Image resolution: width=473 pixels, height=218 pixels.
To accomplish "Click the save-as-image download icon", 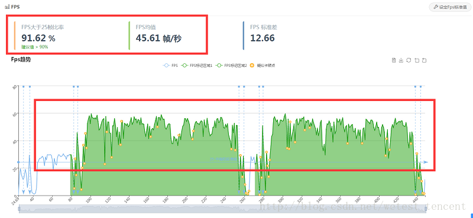I will coord(401,60).
